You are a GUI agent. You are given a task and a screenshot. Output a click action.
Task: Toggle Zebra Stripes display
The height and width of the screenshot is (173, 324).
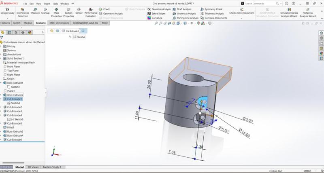tap(158, 13)
